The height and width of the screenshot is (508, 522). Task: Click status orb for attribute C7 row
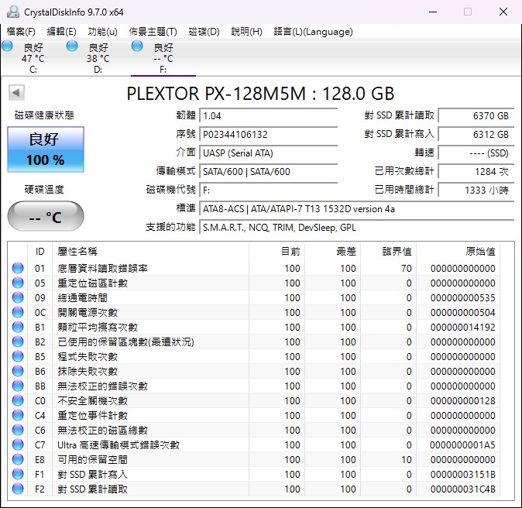[x=18, y=444]
